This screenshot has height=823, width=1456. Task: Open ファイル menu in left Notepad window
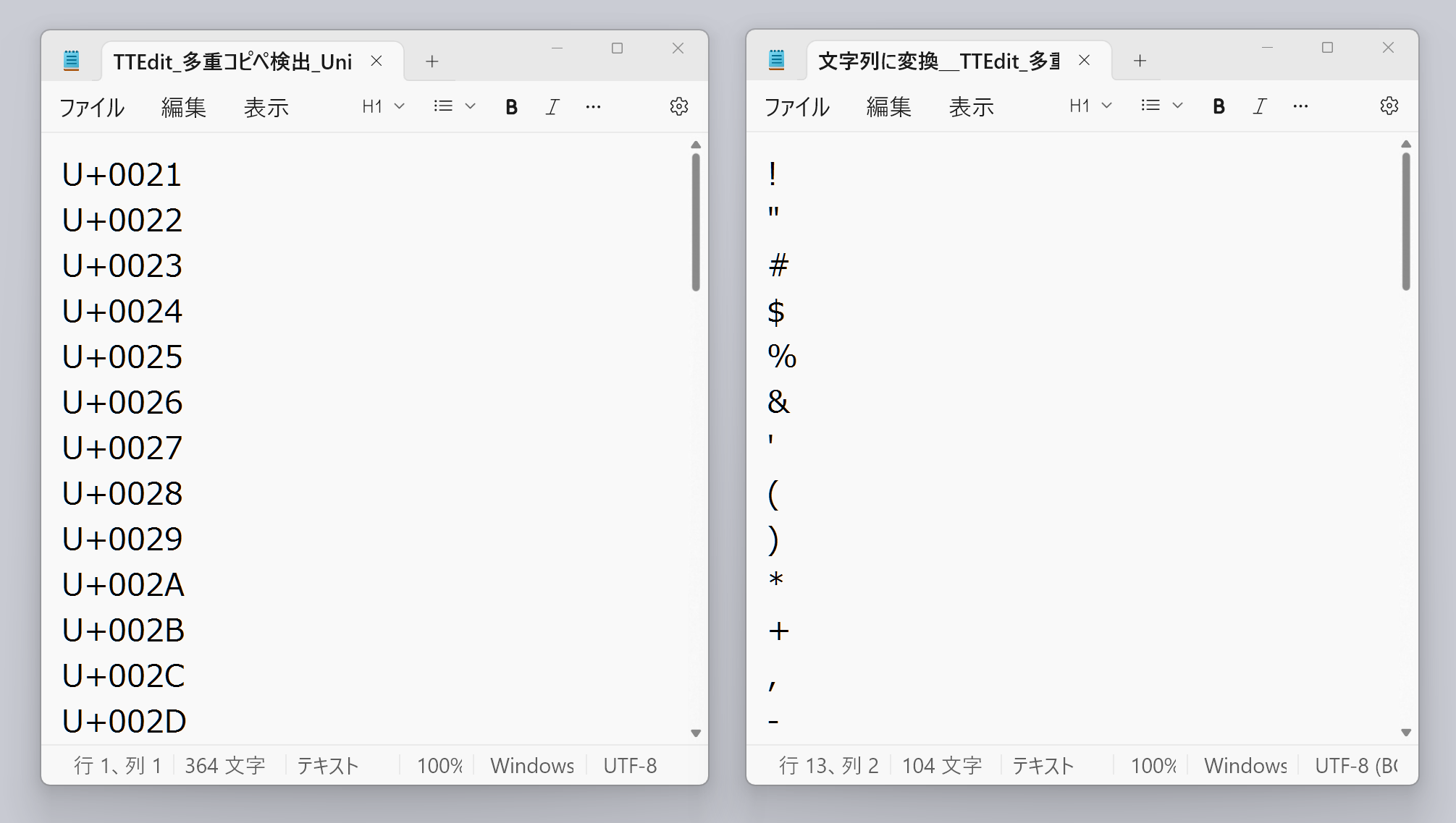point(92,108)
